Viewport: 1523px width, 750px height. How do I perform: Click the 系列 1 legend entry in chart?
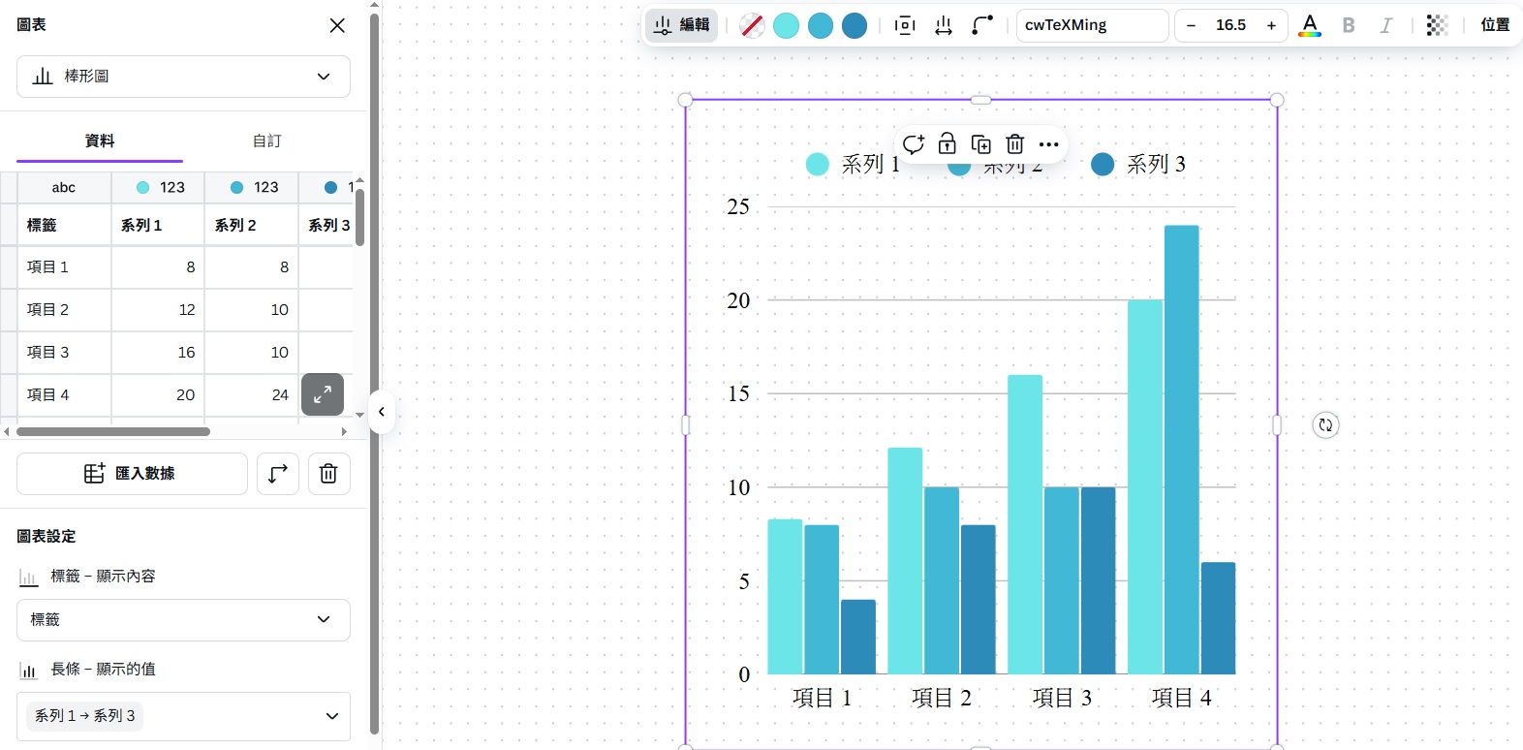[854, 165]
